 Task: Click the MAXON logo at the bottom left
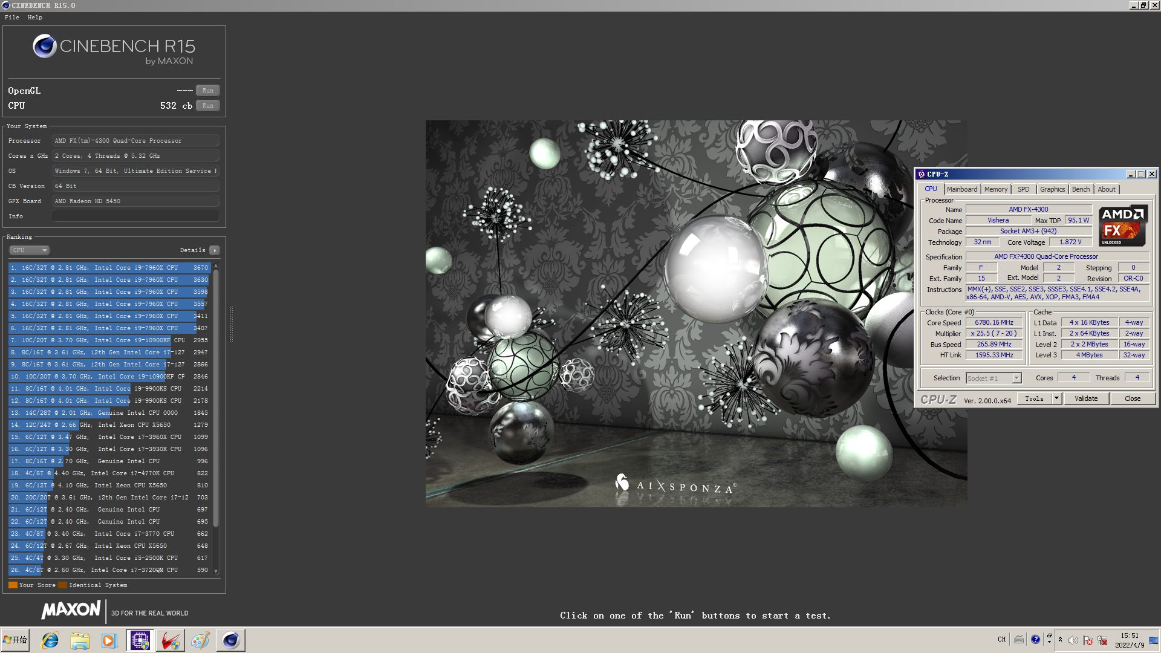coord(71,609)
